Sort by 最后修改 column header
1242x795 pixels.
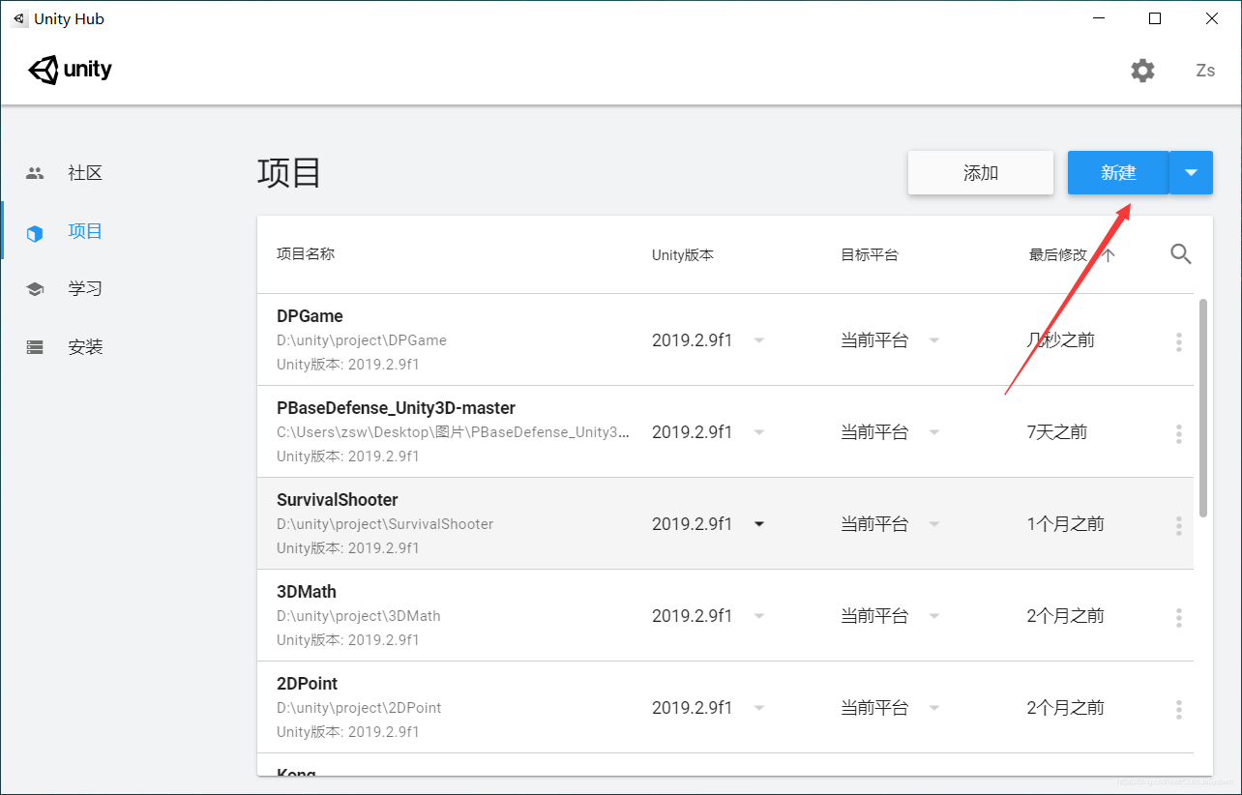(x=1058, y=255)
